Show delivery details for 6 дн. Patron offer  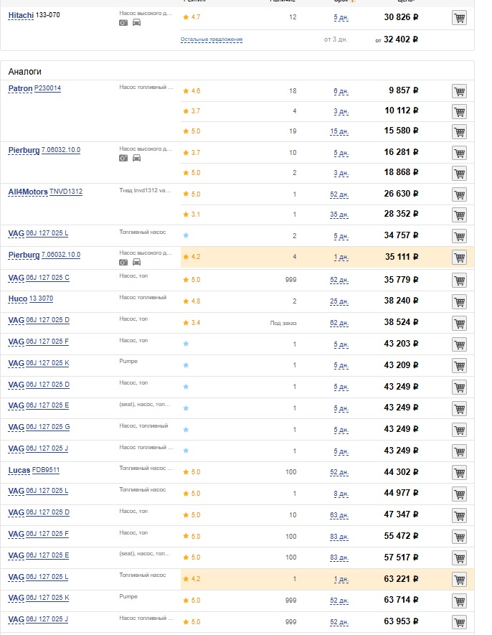pos(341,92)
